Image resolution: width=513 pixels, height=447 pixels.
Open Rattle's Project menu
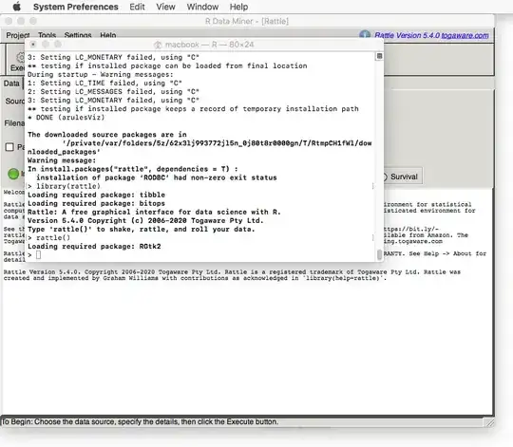(18, 34)
